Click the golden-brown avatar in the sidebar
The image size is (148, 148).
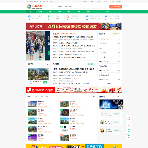point(102,130)
